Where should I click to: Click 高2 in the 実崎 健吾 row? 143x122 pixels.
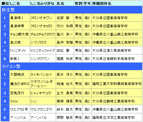pos(87,101)
